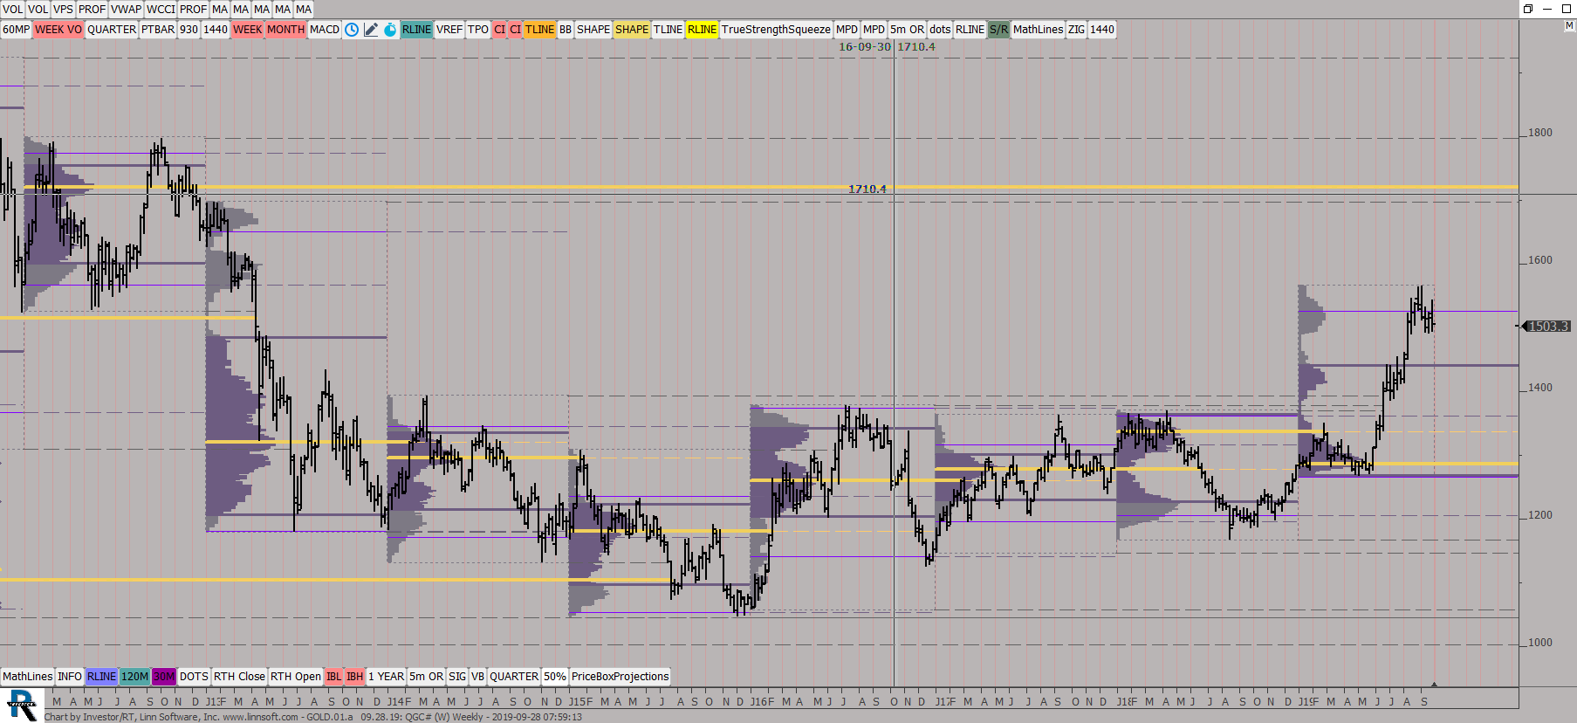Click the 50% button
Image resolution: width=1577 pixels, height=723 pixels.
pos(555,677)
